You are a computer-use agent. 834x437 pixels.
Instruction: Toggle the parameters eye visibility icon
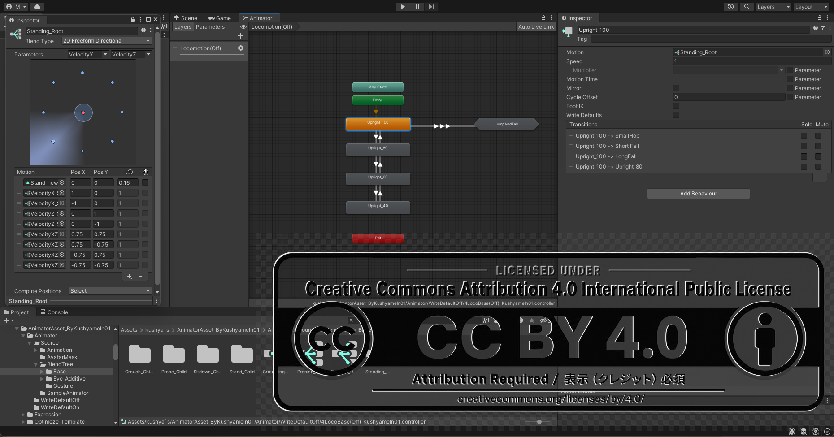[x=243, y=27]
